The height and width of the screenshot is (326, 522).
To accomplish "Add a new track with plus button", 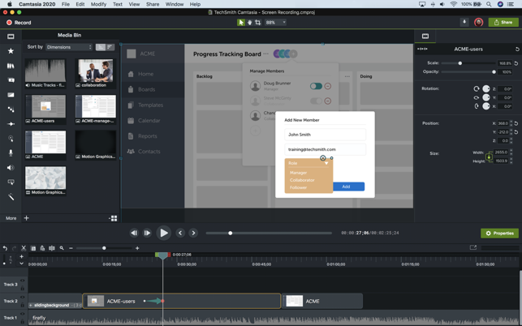I will click(x=21, y=256).
